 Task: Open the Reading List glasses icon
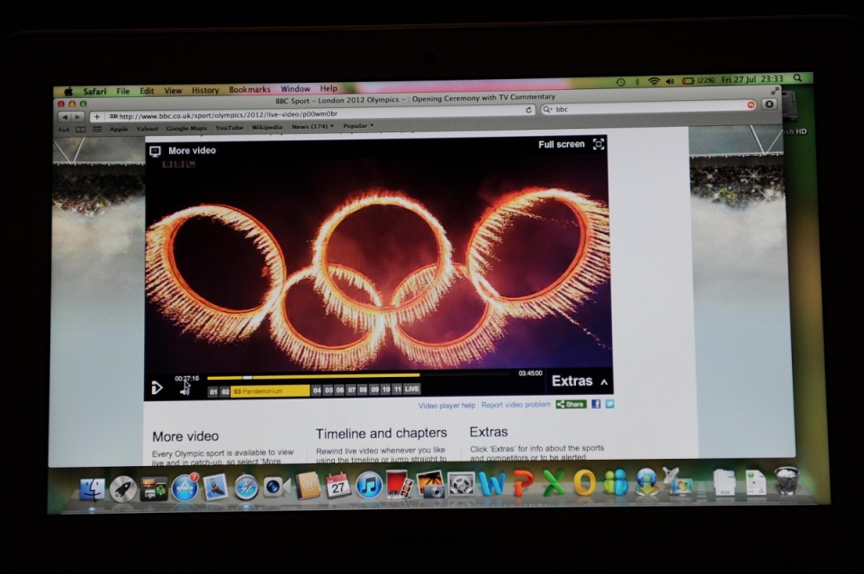click(65, 130)
